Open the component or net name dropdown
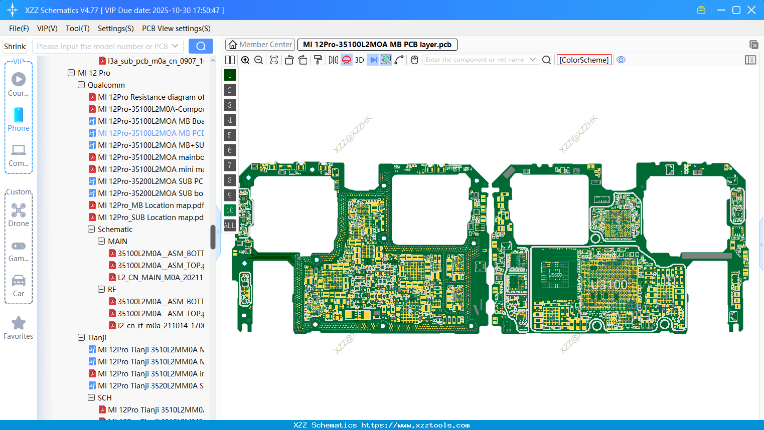Viewport: 764px width, 430px height. 533,60
